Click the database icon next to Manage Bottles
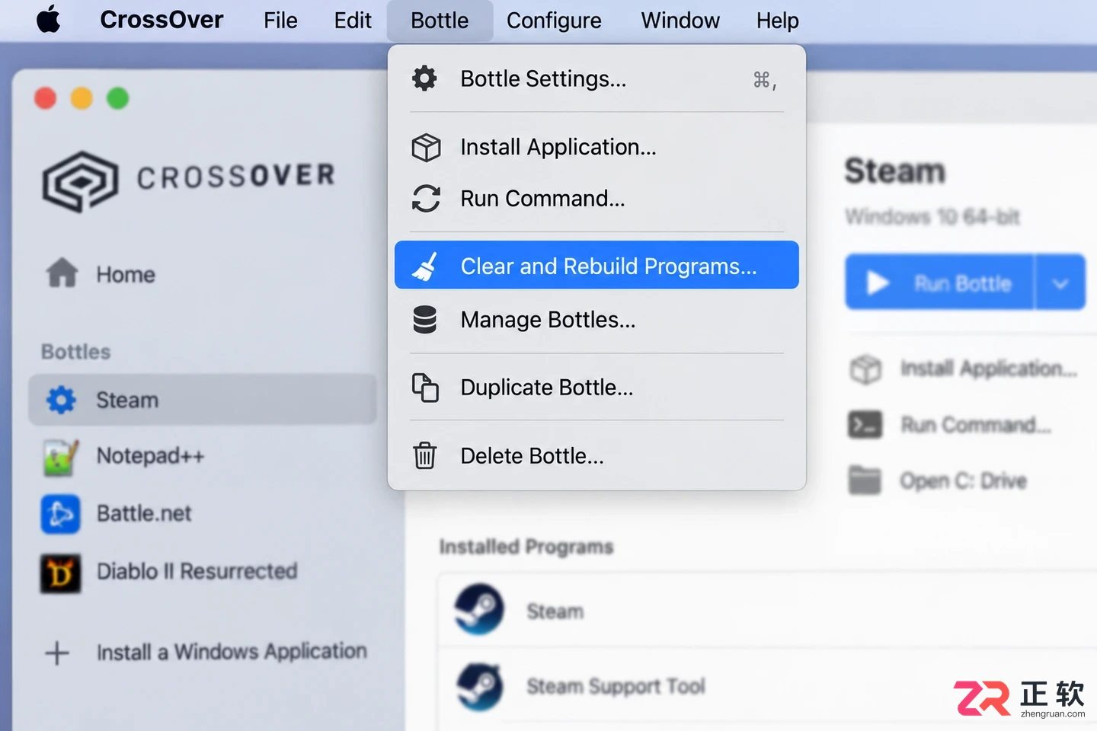This screenshot has width=1097, height=731. (x=424, y=320)
